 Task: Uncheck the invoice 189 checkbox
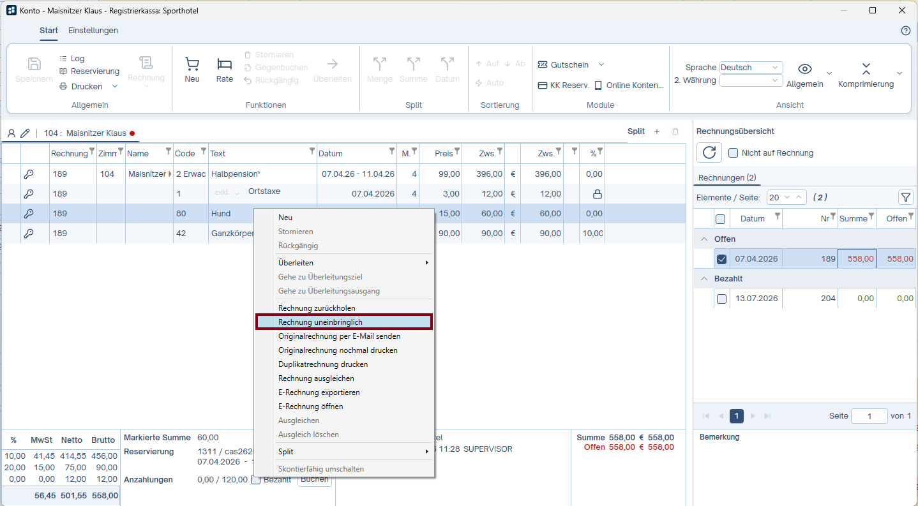(721, 259)
